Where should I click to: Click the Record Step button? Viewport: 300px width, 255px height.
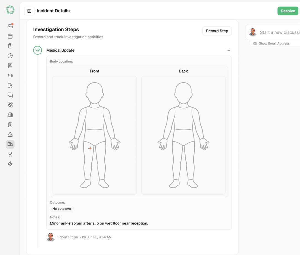217,31
